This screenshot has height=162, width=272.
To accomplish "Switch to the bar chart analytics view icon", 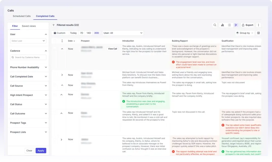I will click(222, 25).
